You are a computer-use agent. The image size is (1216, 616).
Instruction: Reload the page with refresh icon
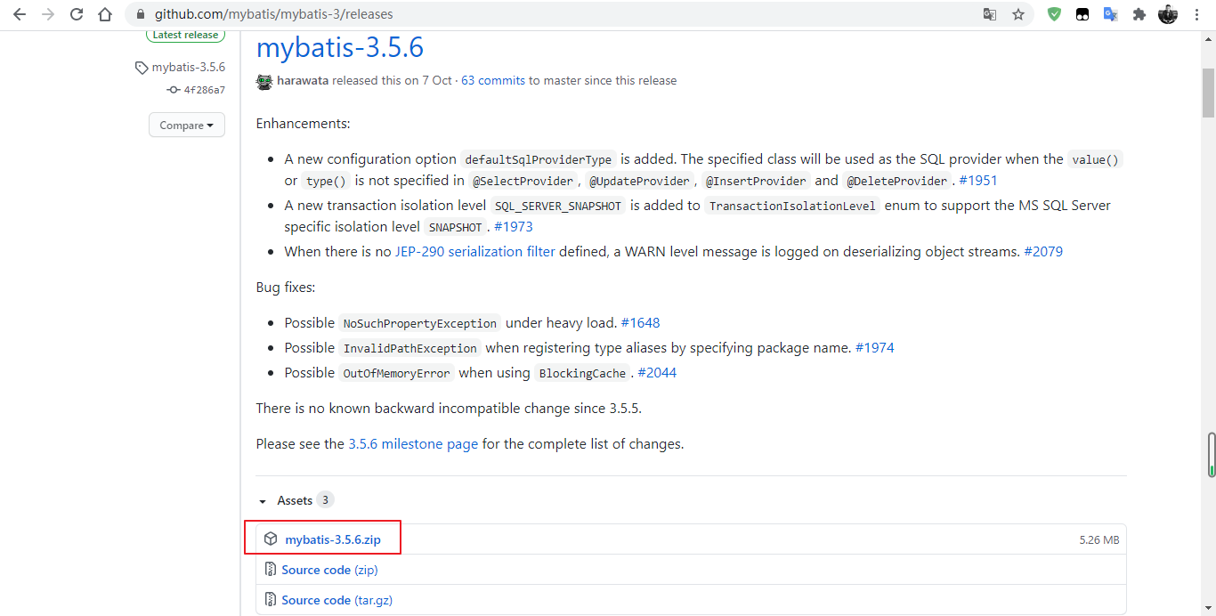pyautogui.click(x=77, y=14)
